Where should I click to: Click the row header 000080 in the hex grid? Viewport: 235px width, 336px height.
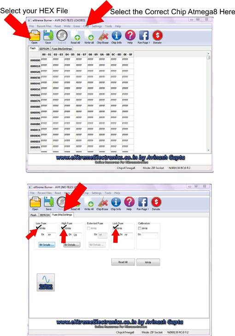pos(35,107)
